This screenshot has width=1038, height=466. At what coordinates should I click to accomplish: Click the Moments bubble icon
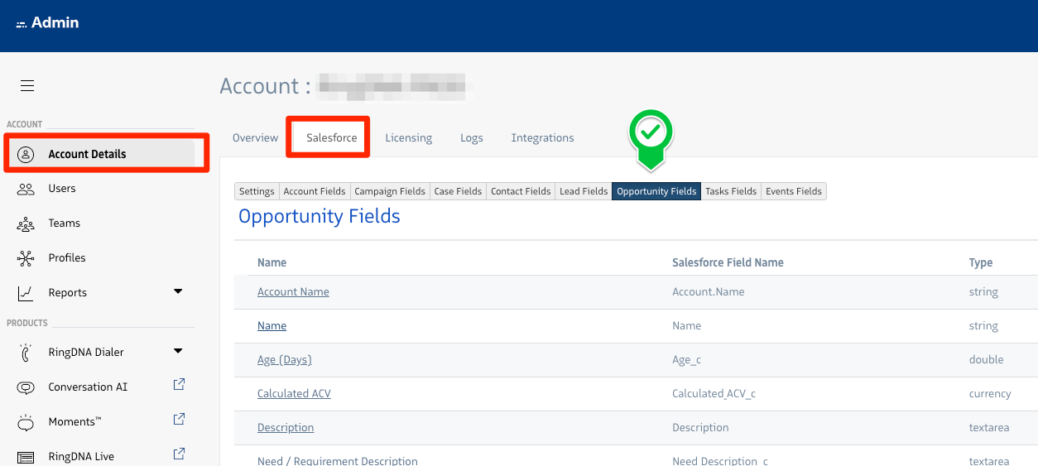click(x=26, y=422)
